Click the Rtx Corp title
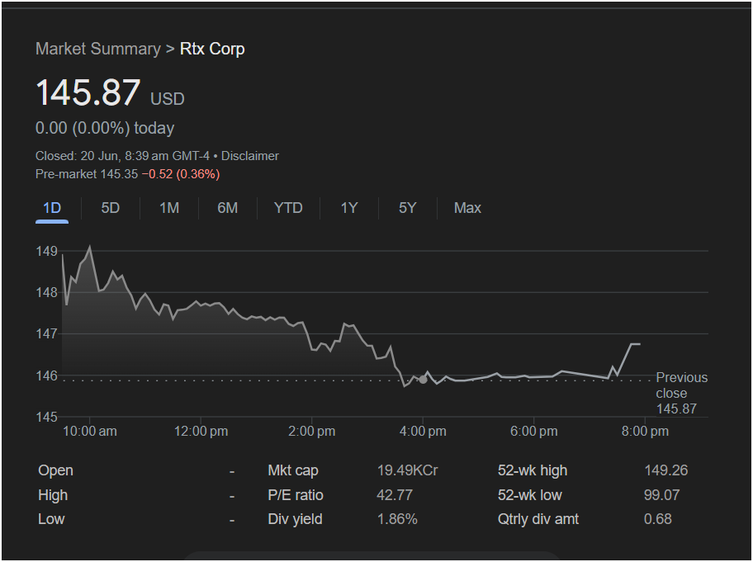This screenshot has height=562, width=753. click(212, 49)
